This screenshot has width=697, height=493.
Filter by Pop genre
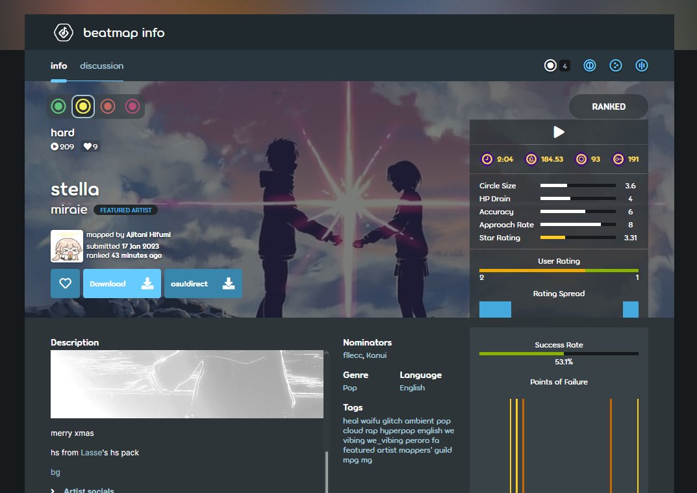pos(350,388)
